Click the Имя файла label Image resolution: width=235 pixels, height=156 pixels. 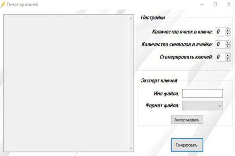(x=166, y=94)
